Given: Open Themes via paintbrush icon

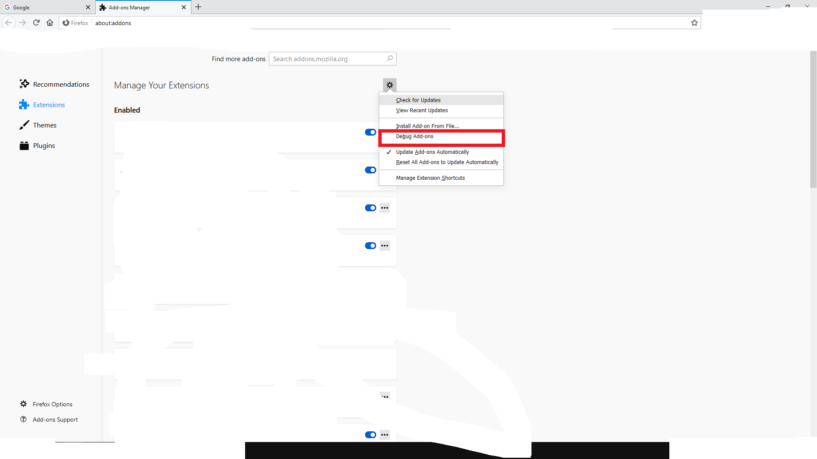Looking at the screenshot, I should point(24,125).
